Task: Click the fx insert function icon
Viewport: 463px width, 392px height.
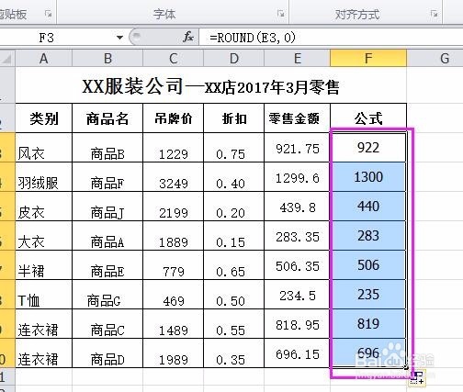Action: coord(188,38)
